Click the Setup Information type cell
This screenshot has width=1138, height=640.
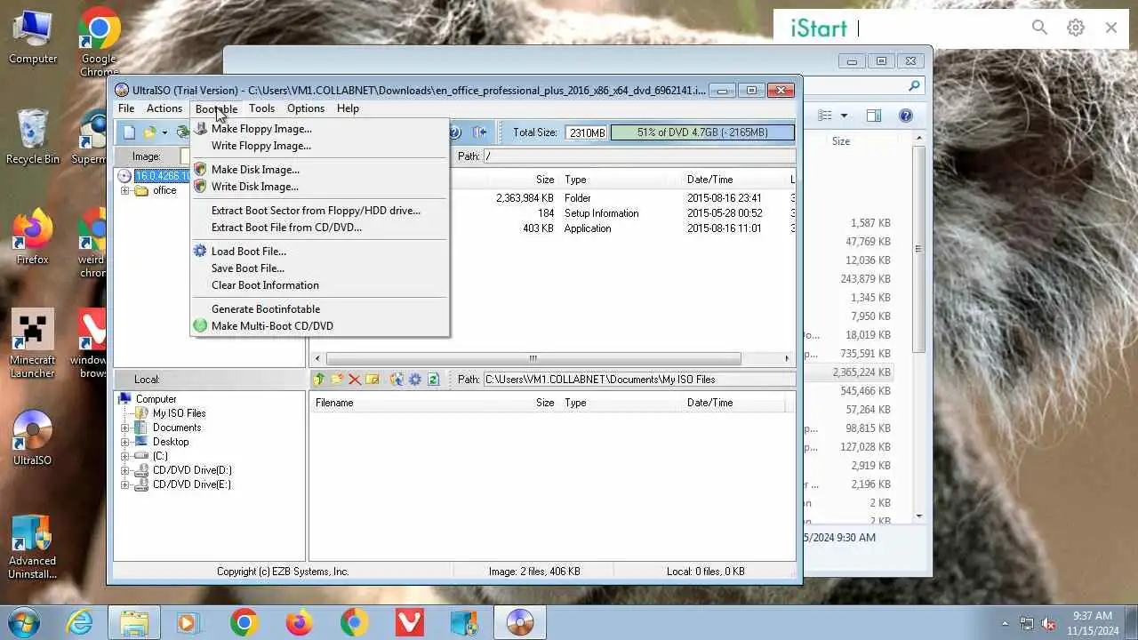[601, 213]
